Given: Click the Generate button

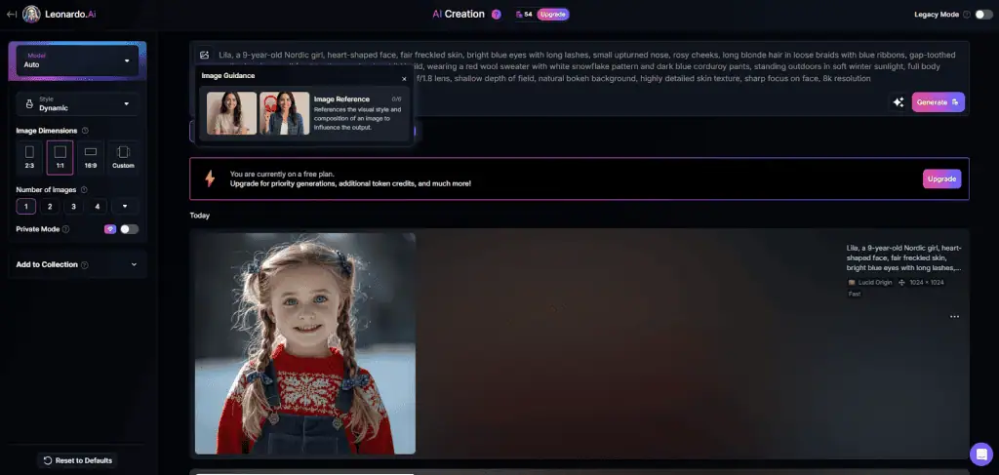Looking at the screenshot, I should [938, 101].
